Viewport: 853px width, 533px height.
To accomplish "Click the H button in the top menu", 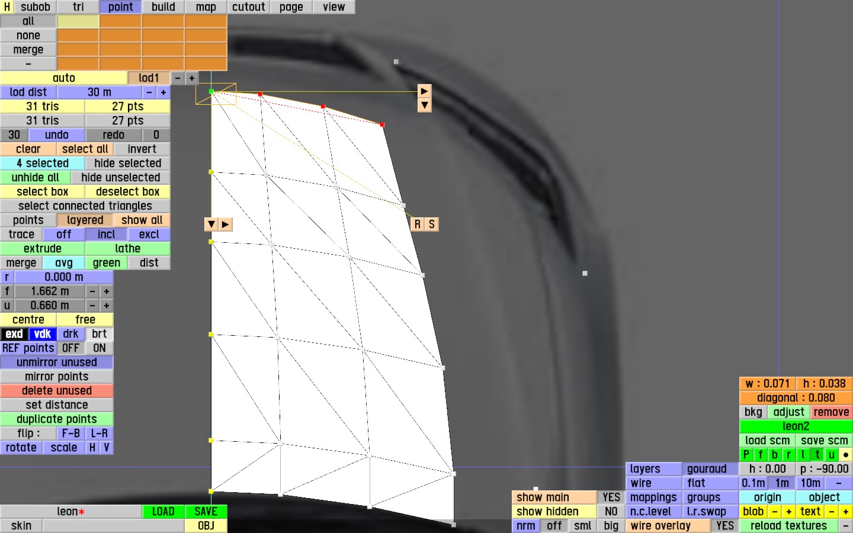I will point(7,7).
